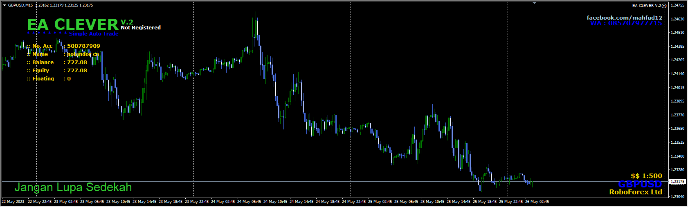The height and width of the screenshot is (207, 688).
Task: Click the 1.24630 level on price scale
Action: [678, 19]
